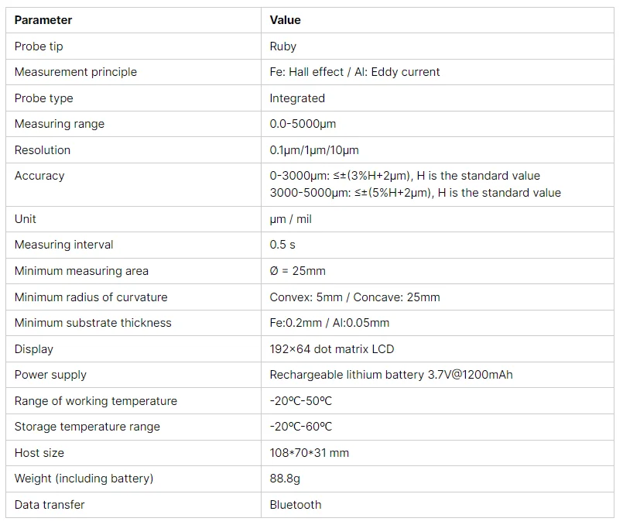The height and width of the screenshot is (525, 623).
Task: Select the Measurement principle label
Action: point(76,72)
